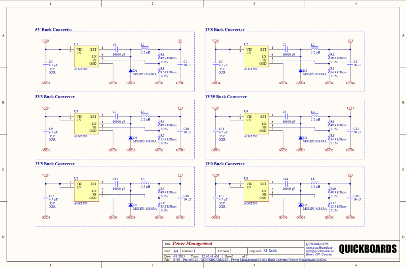Select the U1 AOZ1280 chip symbol
Screen dimensions: 406x268
(x=86, y=56)
